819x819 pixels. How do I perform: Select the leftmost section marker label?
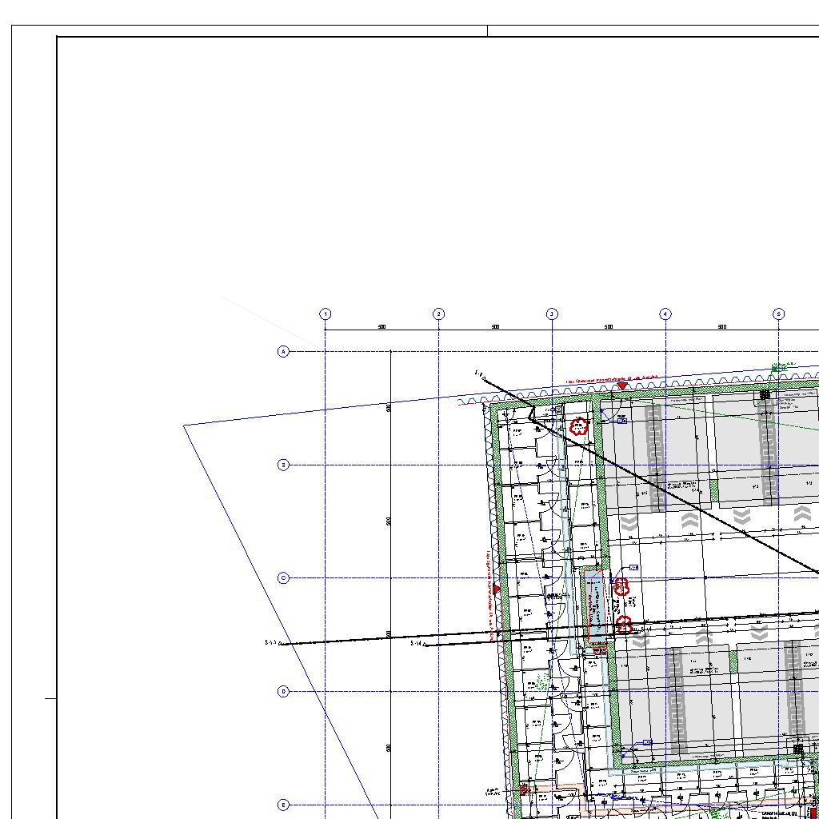point(272,642)
